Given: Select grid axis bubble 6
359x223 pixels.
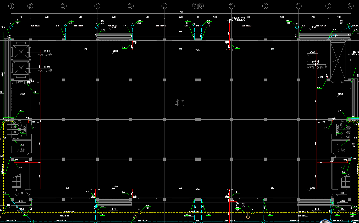Looking at the screenshot, I should [164, 6].
